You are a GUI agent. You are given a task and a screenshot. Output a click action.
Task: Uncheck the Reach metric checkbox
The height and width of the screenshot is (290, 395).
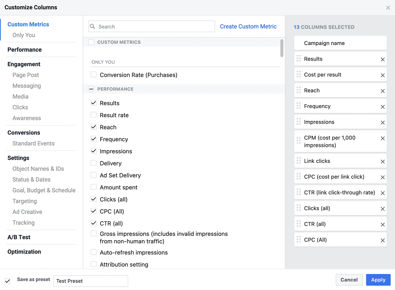coord(93,127)
